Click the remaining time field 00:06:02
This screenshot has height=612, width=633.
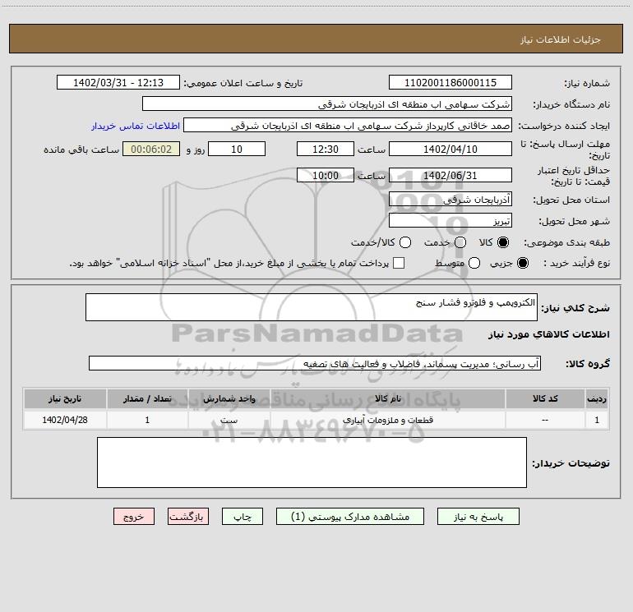151,149
